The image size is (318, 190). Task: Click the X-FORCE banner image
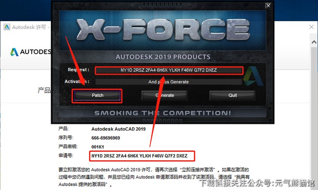(x=162, y=31)
